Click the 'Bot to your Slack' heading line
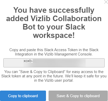 point(54,27)
